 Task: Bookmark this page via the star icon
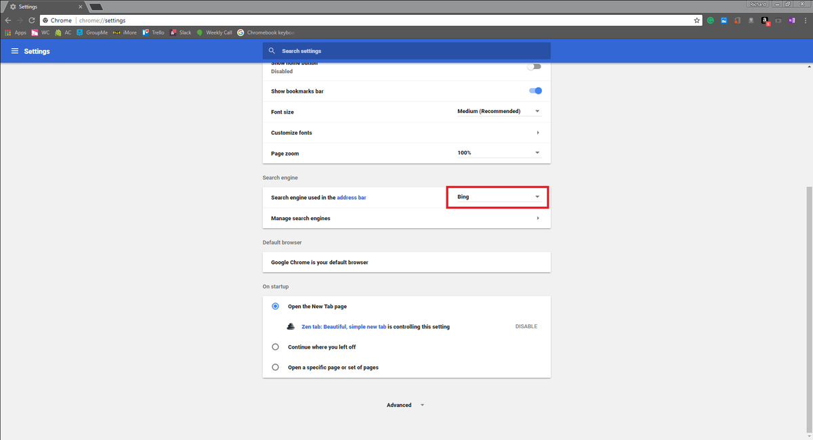(696, 20)
